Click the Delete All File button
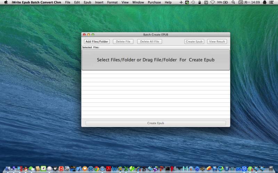The image size is (278, 173). click(x=149, y=42)
